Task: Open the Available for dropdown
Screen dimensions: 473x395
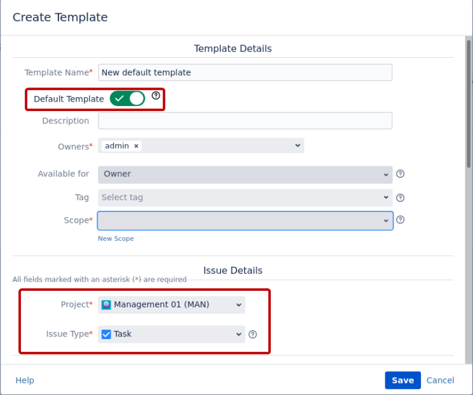Action: tap(245, 174)
